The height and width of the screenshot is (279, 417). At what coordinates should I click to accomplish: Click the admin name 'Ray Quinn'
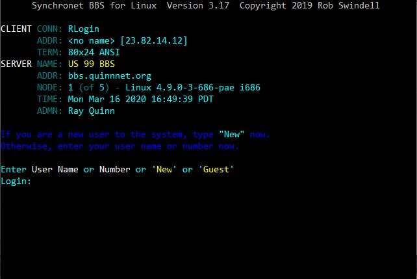click(x=91, y=111)
